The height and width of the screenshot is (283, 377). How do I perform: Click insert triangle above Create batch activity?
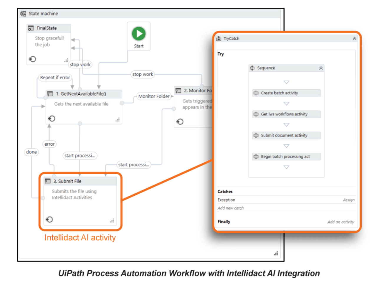(x=286, y=82)
